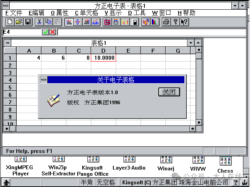
Task: Open the E 编辑 menu
Action: [x=36, y=13]
